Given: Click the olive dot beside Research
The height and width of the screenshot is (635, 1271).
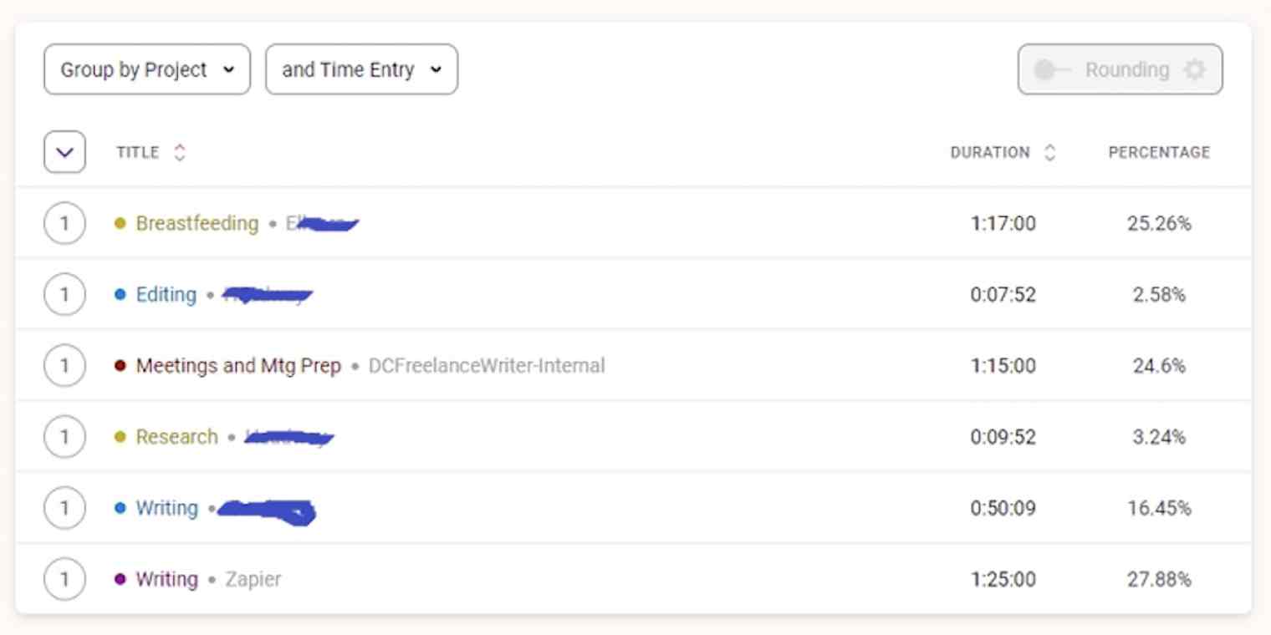Looking at the screenshot, I should coord(122,436).
